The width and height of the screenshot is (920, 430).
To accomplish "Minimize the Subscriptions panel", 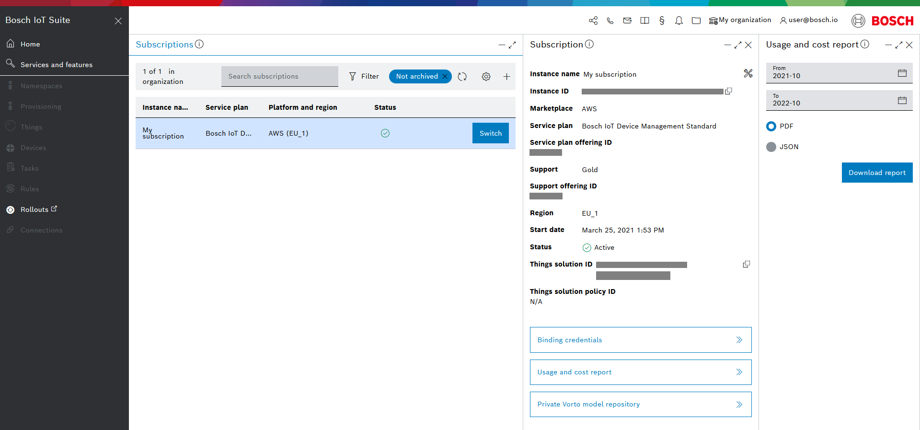I will pos(502,45).
